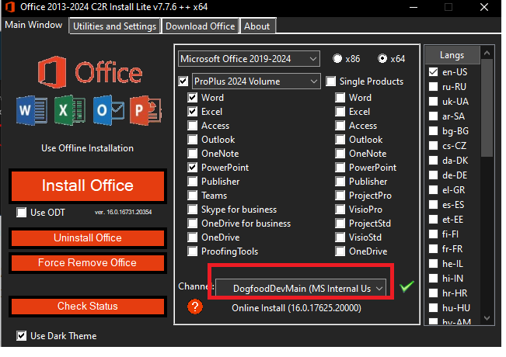This screenshot has height=357, width=506.
Task: Check OneDrive for business
Action: click(192, 223)
